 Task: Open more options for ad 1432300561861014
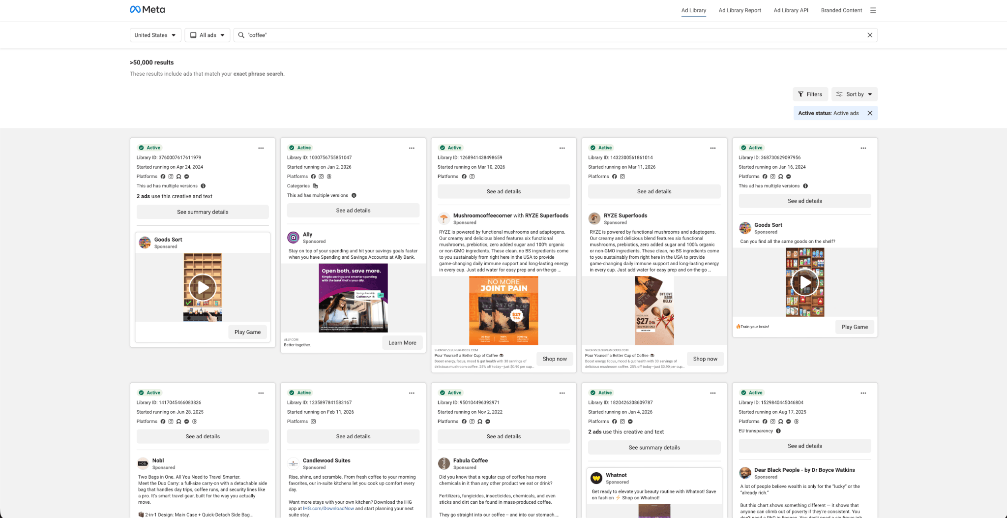[713, 148]
